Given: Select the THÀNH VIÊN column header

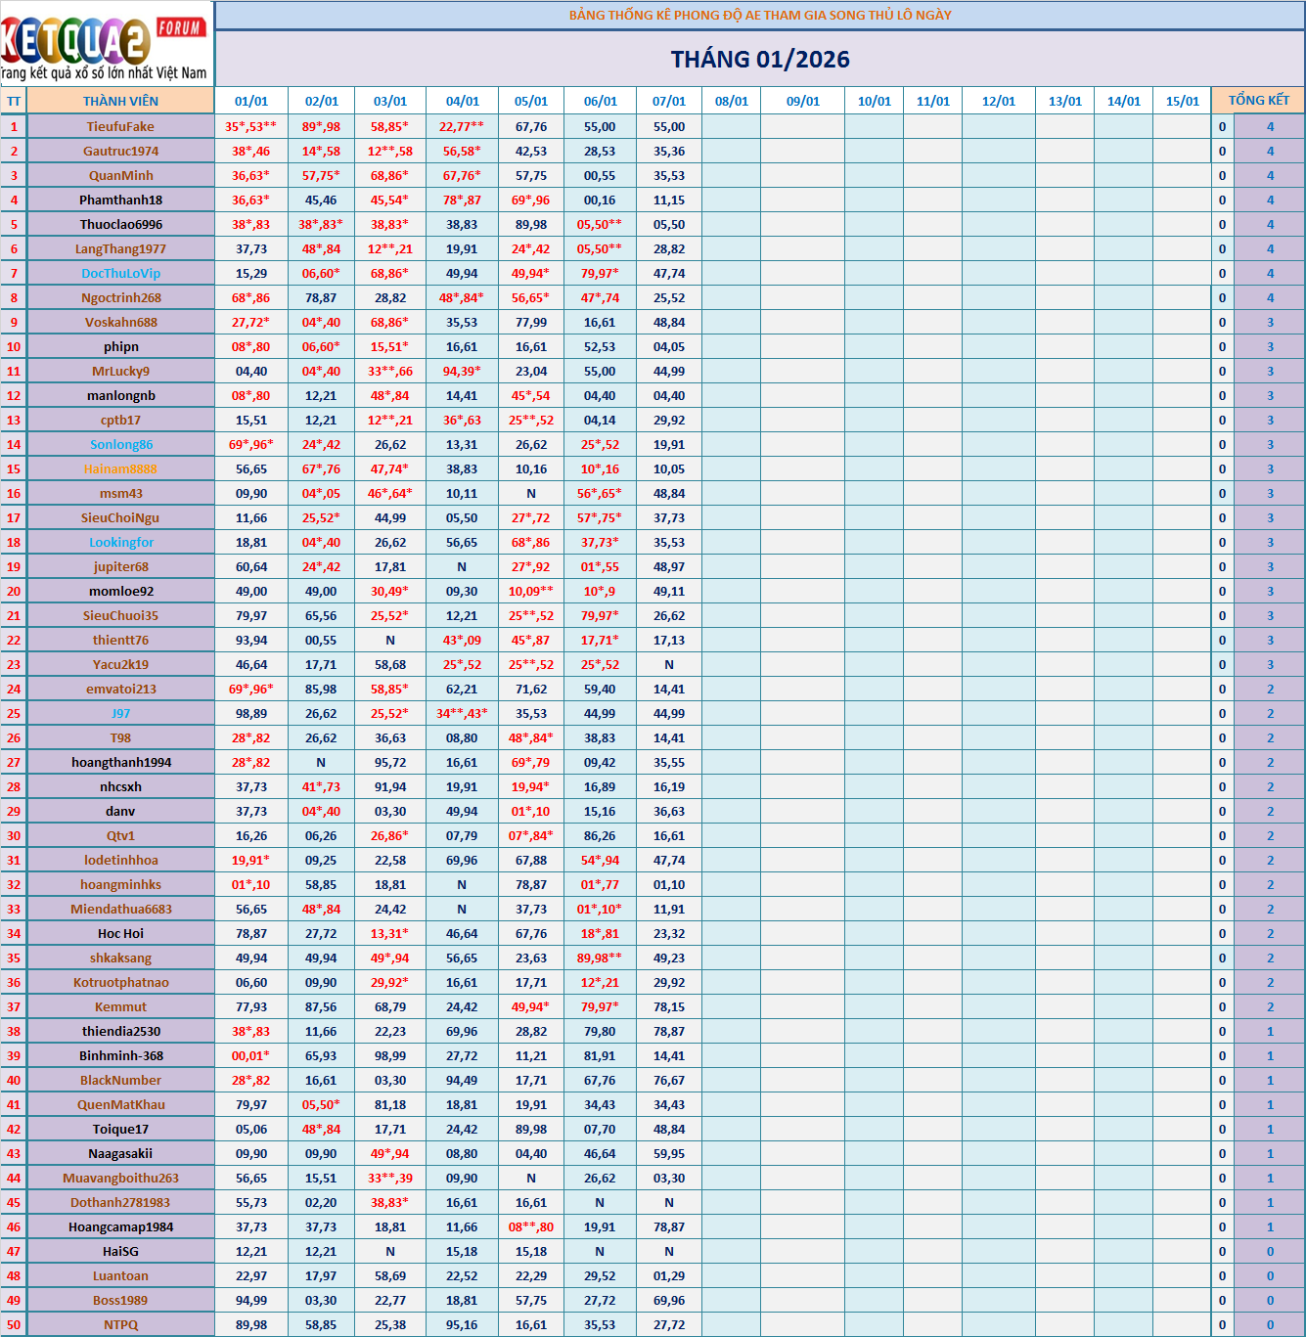Looking at the screenshot, I should tap(120, 101).
